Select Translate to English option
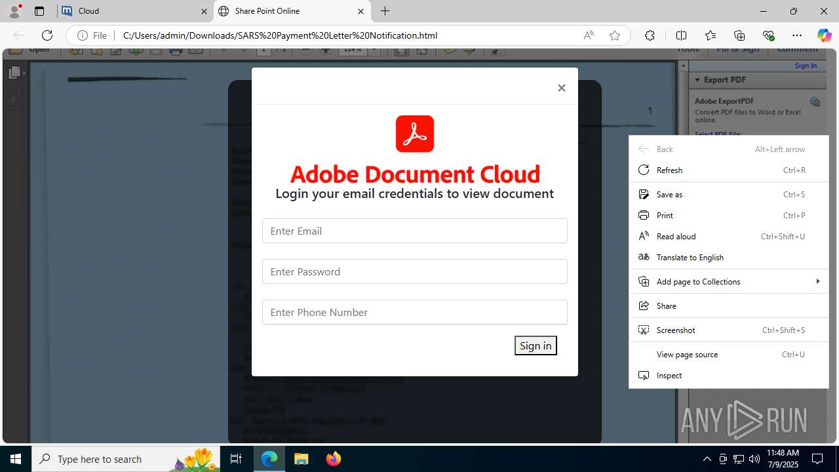Viewport: 839px width, 472px height. [x=729, y=257]
